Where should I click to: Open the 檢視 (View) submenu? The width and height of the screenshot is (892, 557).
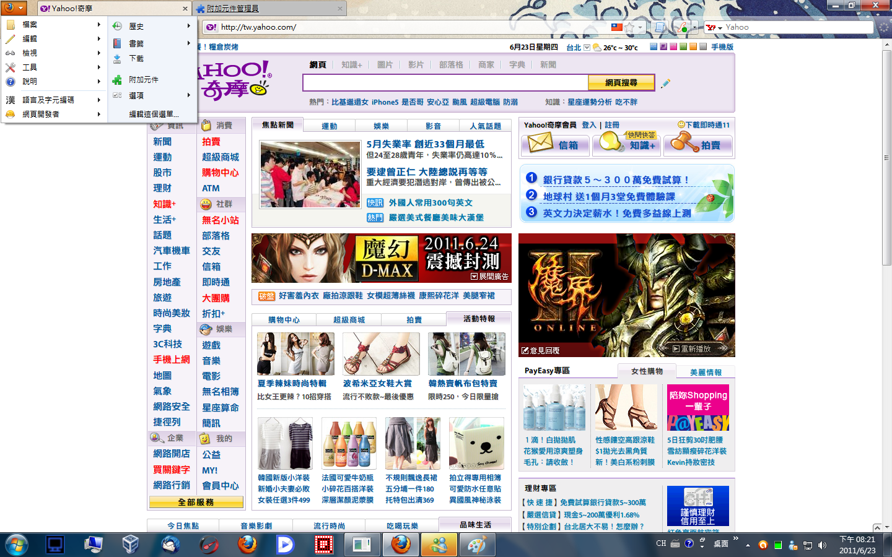click(53, 53)
